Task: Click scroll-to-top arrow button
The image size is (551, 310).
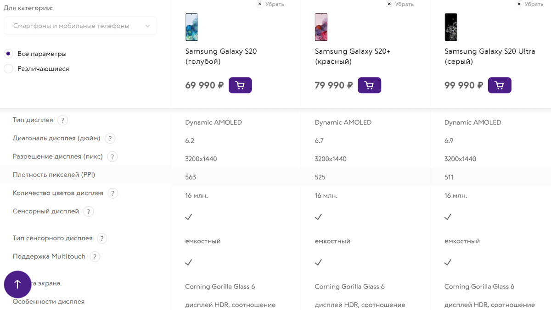Action: click(17, 284)
